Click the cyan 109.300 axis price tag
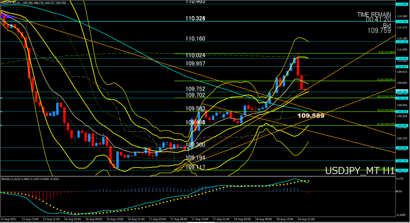410x223 pixels. (402, 148)
